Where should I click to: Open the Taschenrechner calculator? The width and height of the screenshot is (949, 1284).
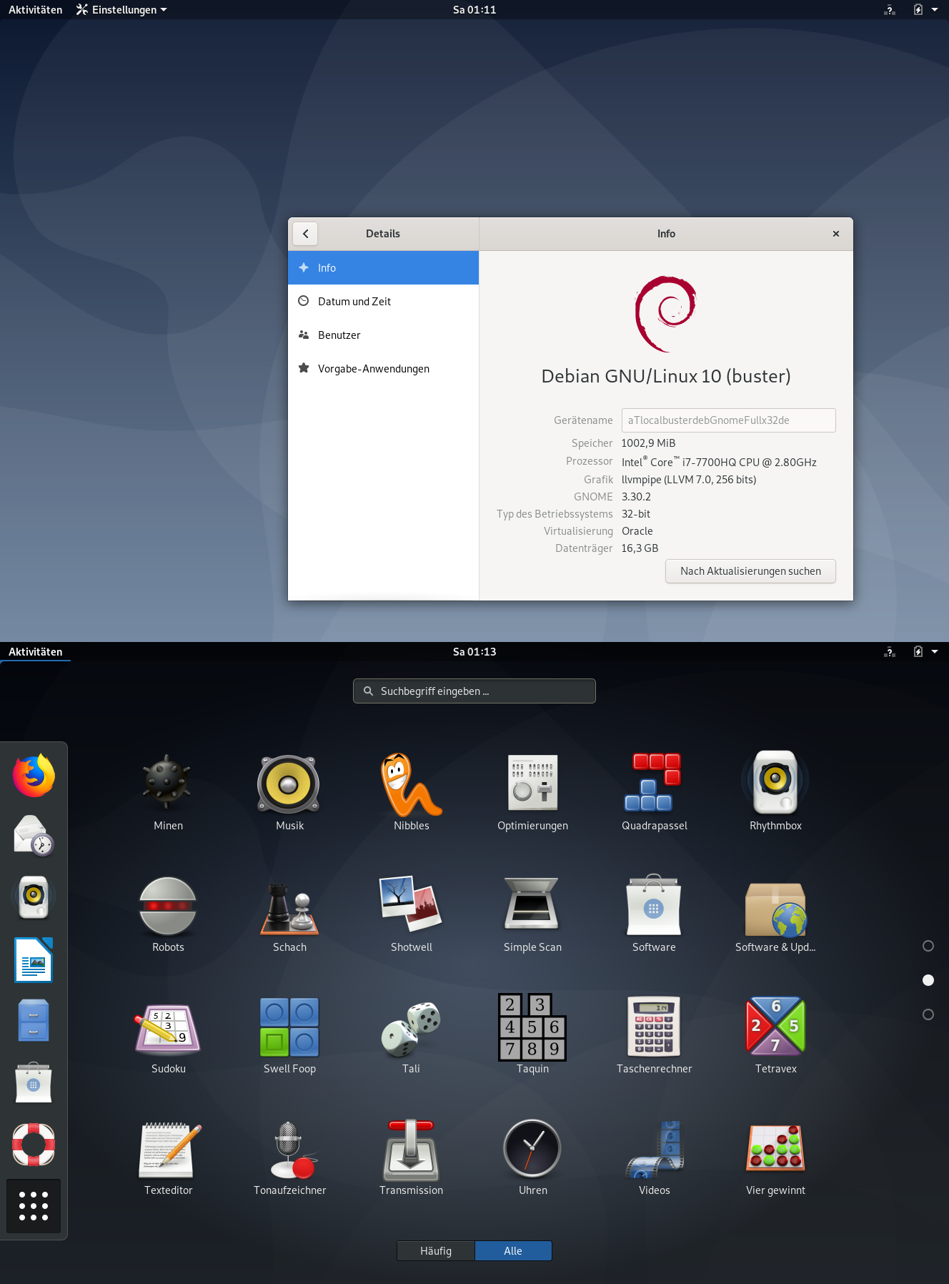tap(654, 1029)
